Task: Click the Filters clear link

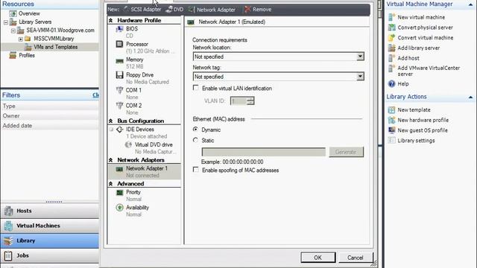Action: pyautogui.click(x=95, y=95)
